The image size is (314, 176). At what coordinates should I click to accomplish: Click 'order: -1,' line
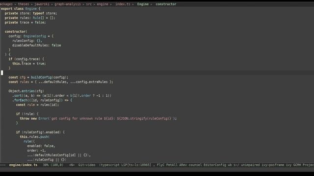[x=36, y=151]
